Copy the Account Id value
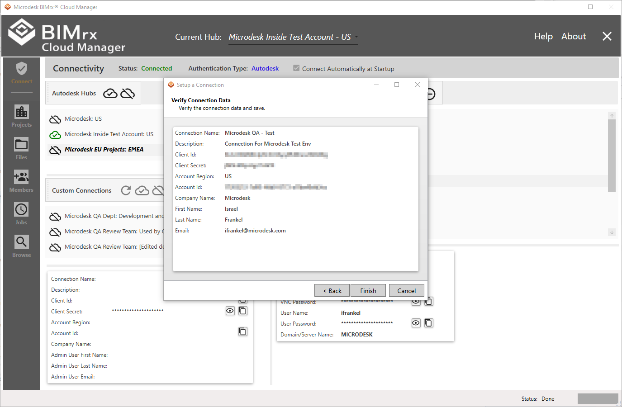This screenshot has width=622, height=407. pos(243,331)
